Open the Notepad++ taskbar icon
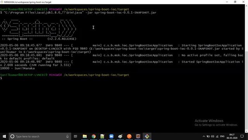248x140 pixels. click(102, 136)
